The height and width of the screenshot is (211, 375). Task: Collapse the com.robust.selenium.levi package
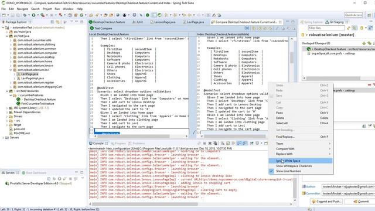coord(11,70)
